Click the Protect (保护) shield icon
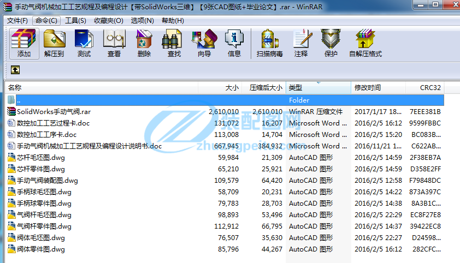This screenshot has width=460, height=263. coord(331,43)
